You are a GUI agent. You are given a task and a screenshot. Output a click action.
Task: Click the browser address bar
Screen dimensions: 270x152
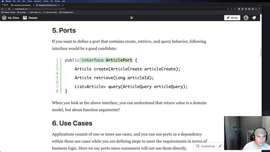[x=119, y=9]
